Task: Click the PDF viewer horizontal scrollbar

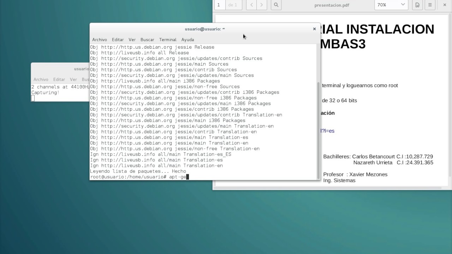Action: (x=328, y=188)
